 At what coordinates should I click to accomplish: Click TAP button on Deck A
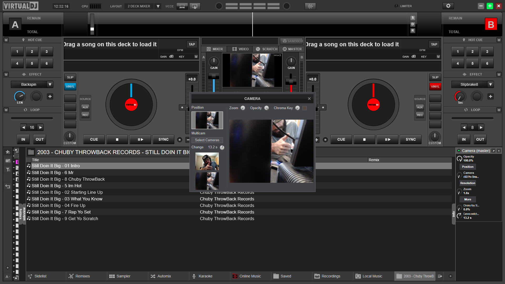pyautogui.click(x=192, y=44)
